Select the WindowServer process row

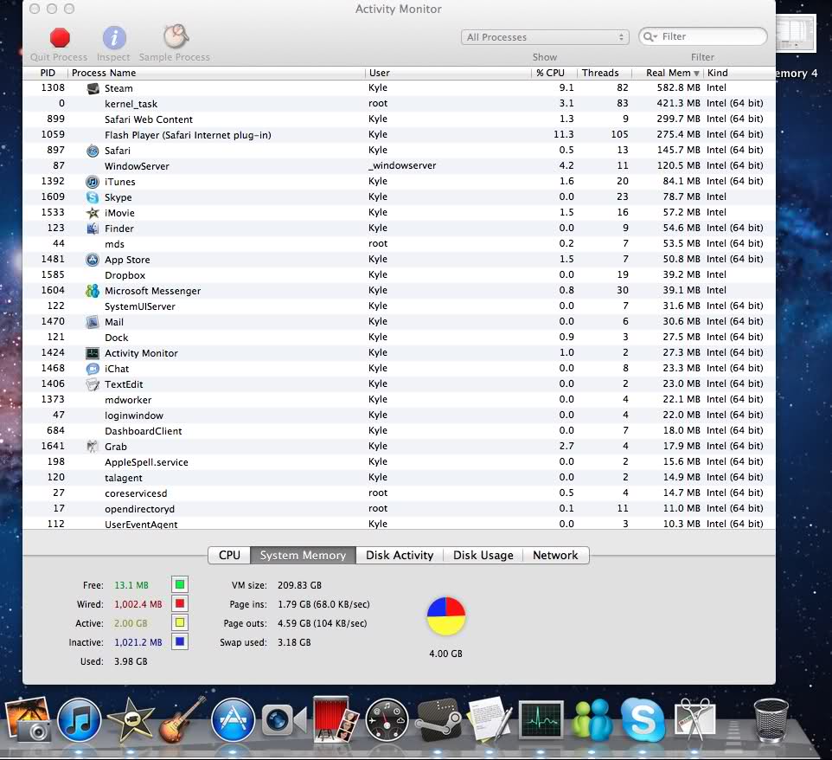(399, 165)
